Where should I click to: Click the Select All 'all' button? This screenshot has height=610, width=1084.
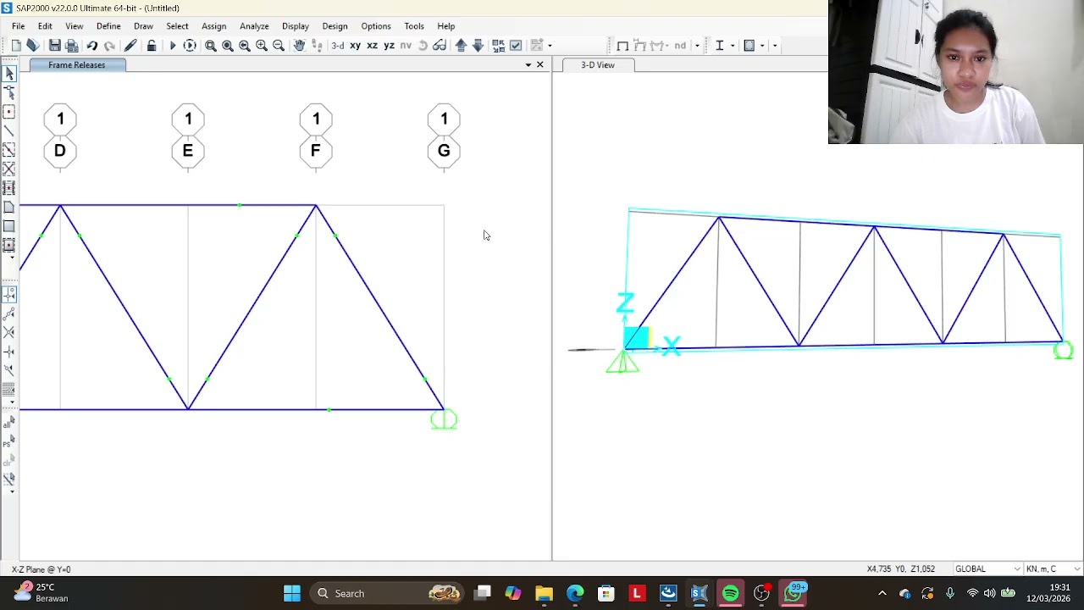[9, 423]
